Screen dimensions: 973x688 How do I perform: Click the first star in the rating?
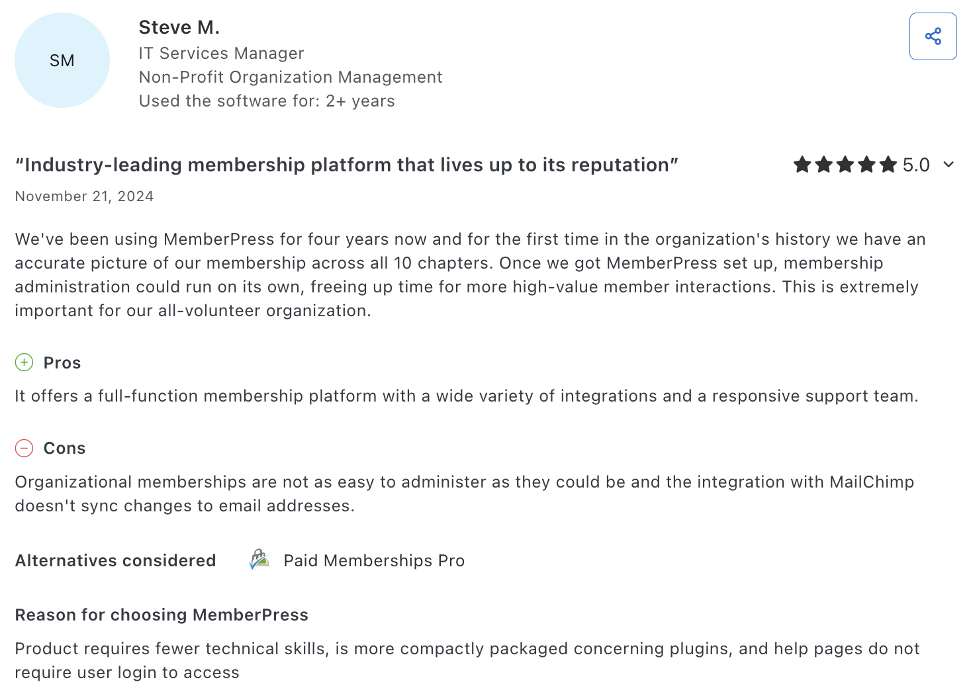[x=802, y=165]
